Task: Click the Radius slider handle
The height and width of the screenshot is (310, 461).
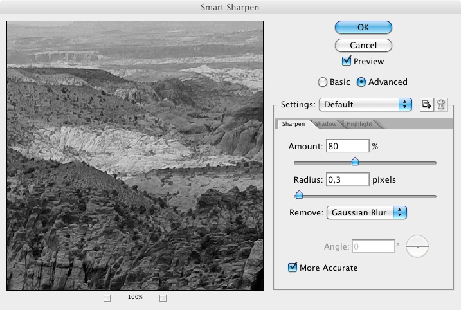Action: coord(299,195)
